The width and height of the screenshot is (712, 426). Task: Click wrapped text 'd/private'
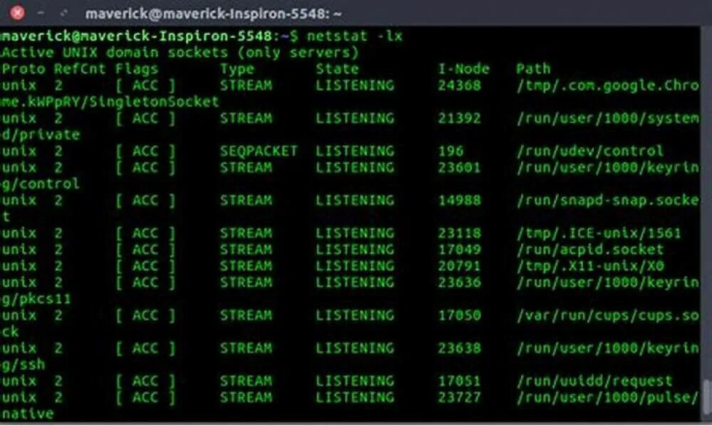point(40,134)
